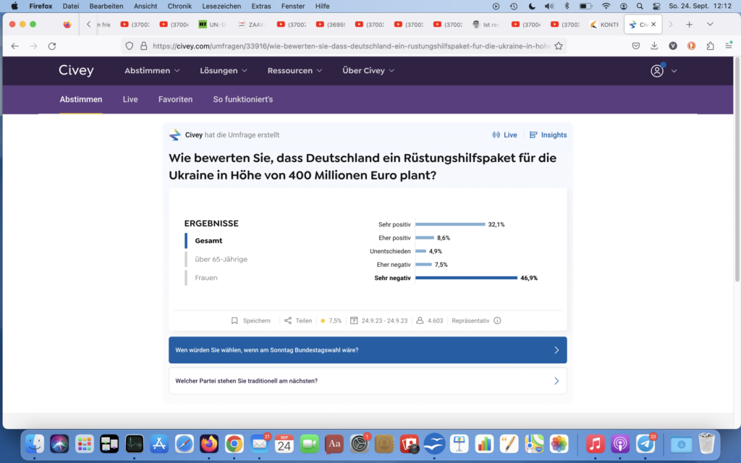The height and width of the screenshot is (463, 741).
Task: Select the Frauen results filter
Action: tap(206, 278)
